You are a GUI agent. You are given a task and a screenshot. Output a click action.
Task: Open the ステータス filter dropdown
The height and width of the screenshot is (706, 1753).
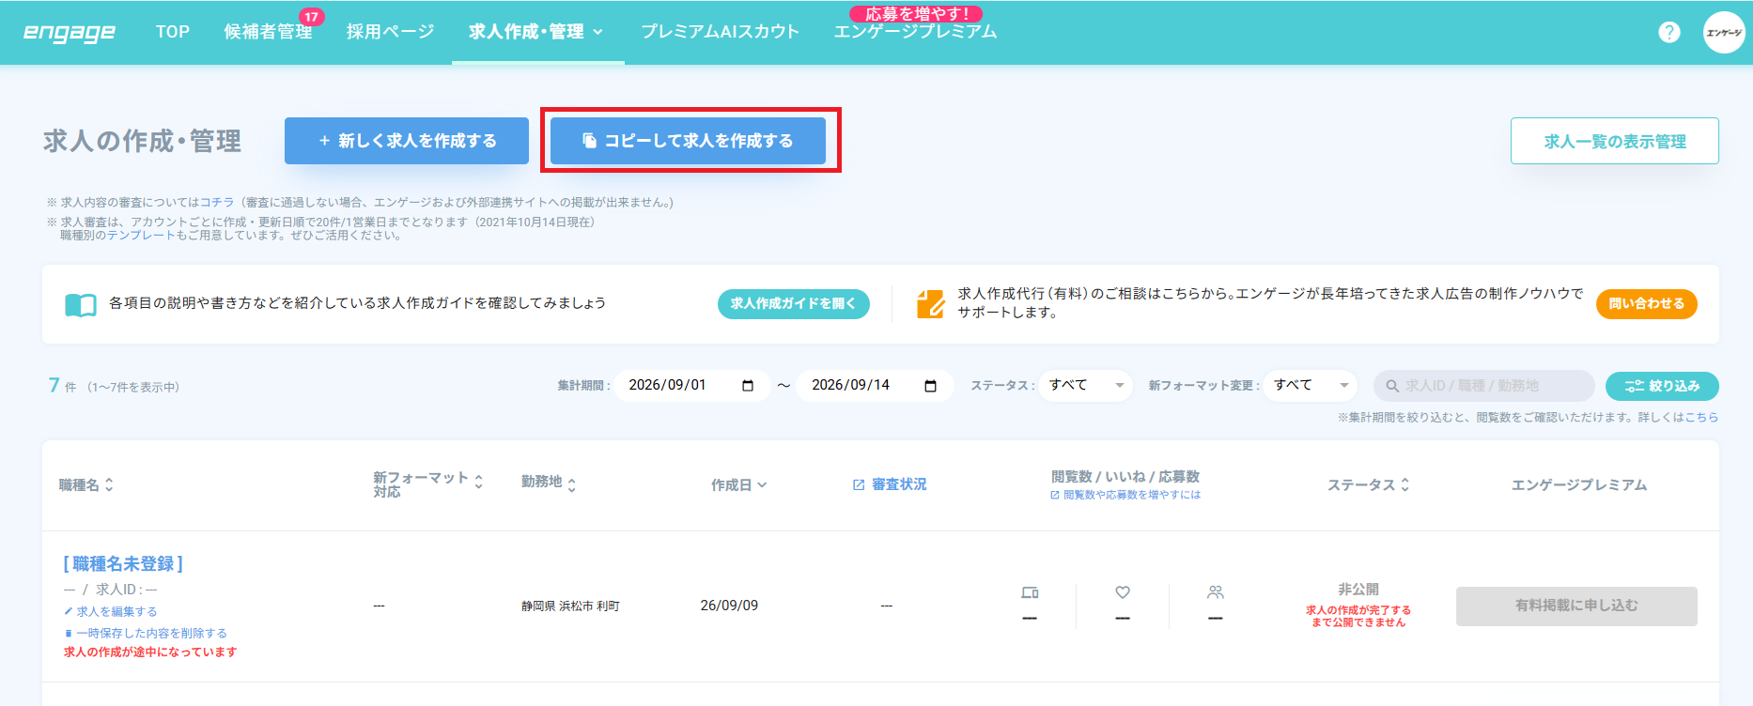(1085, 386)
